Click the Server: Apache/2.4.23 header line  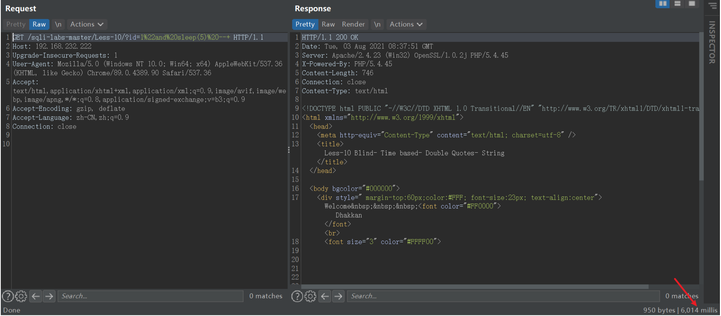click(405, 55)
